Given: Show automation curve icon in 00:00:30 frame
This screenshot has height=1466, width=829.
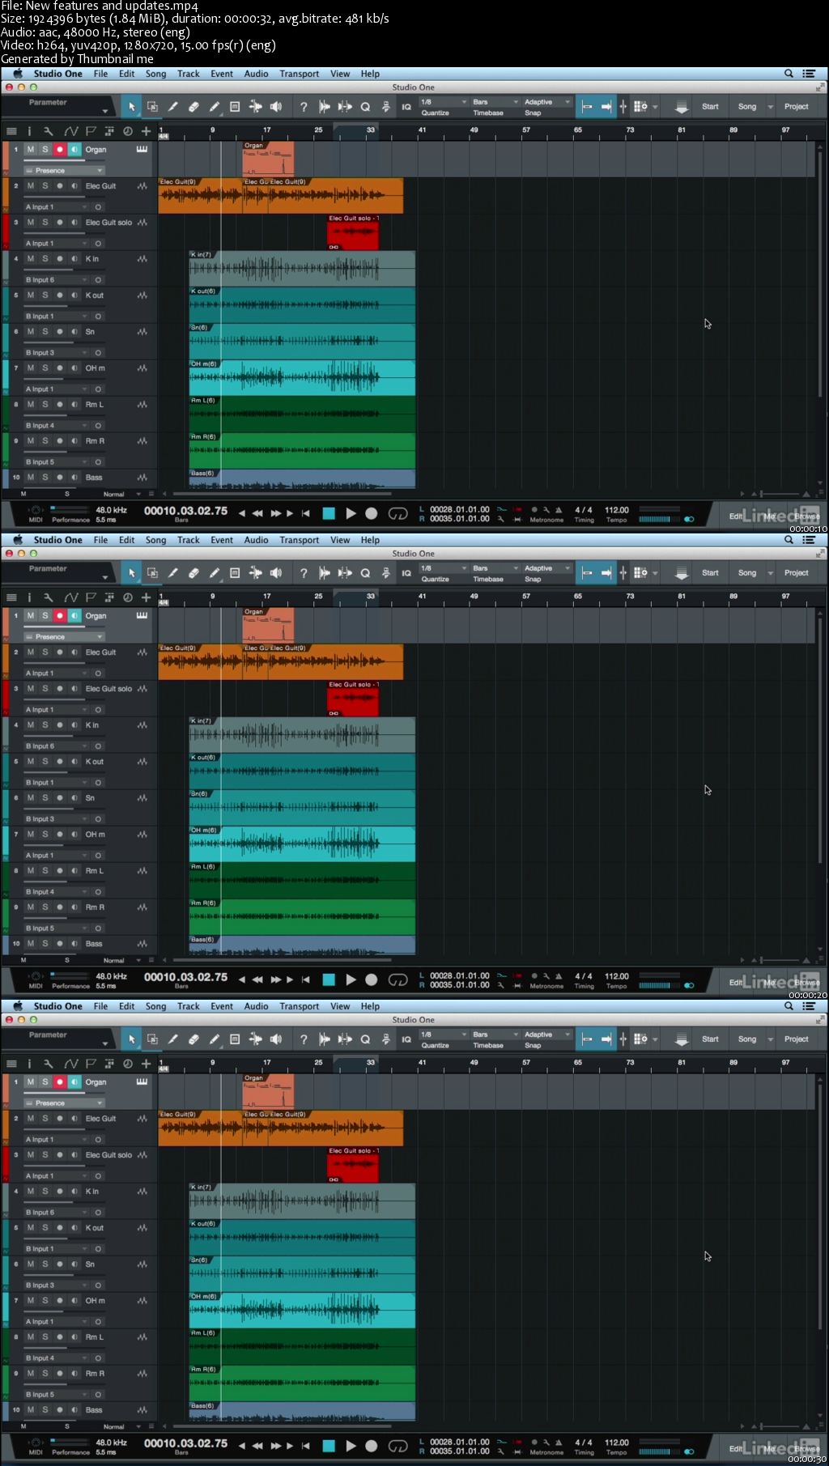Looking at the screenshot, I should (70, 1064).
